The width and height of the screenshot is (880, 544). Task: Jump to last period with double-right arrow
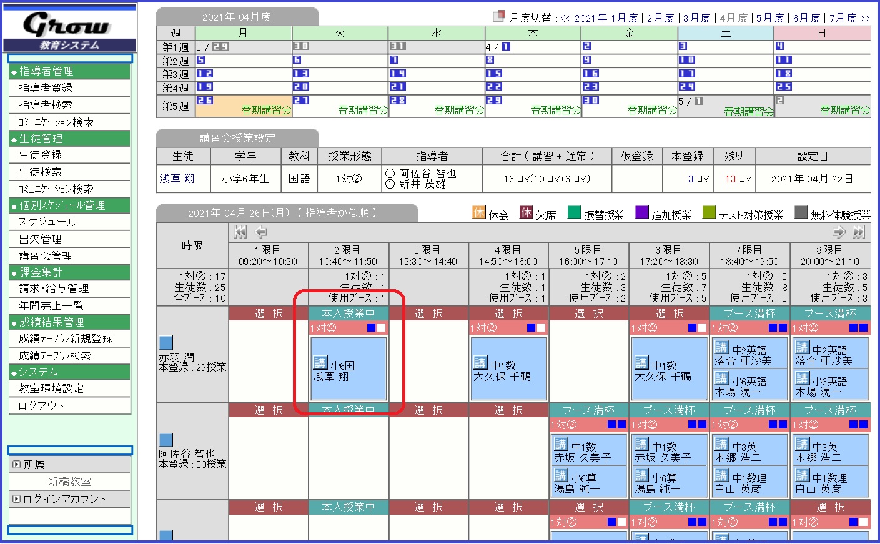859,232
